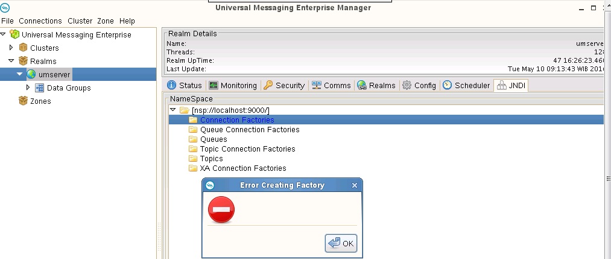The height and width of the screenshot is (259, 611).
Task: Click the Topic Connection Factories folder icon
Action: [x=193, y=149]
